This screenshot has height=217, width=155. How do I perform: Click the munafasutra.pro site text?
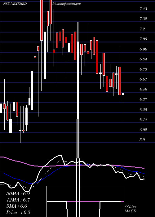click(x=69, y=4)
